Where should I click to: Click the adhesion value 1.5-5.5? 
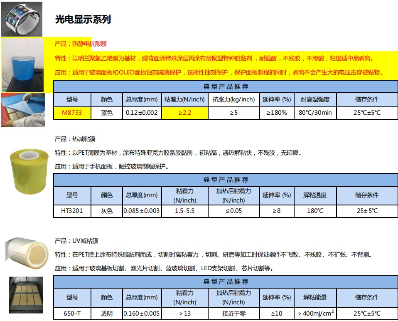tap(185, 211)
